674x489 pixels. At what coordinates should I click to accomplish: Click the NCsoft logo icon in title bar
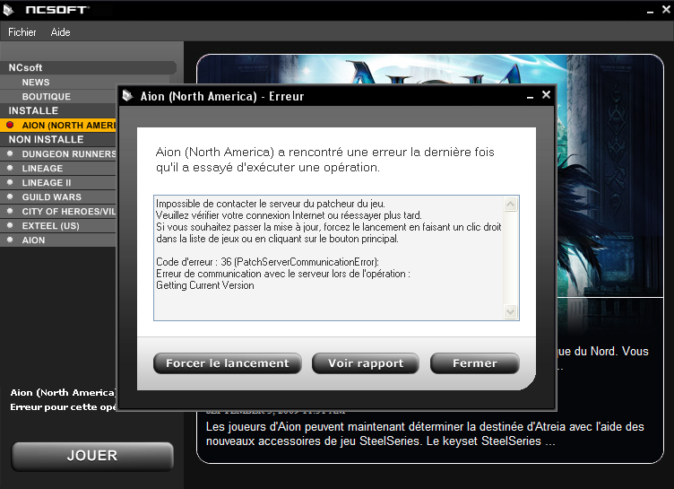[8, 10]
